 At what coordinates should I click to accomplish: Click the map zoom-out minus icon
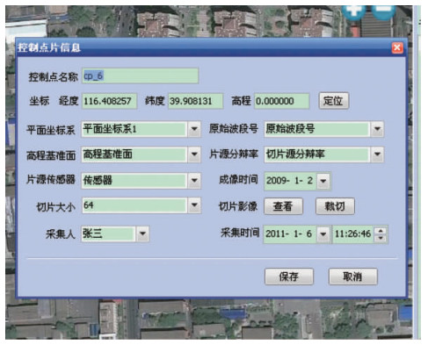point(383,11)
